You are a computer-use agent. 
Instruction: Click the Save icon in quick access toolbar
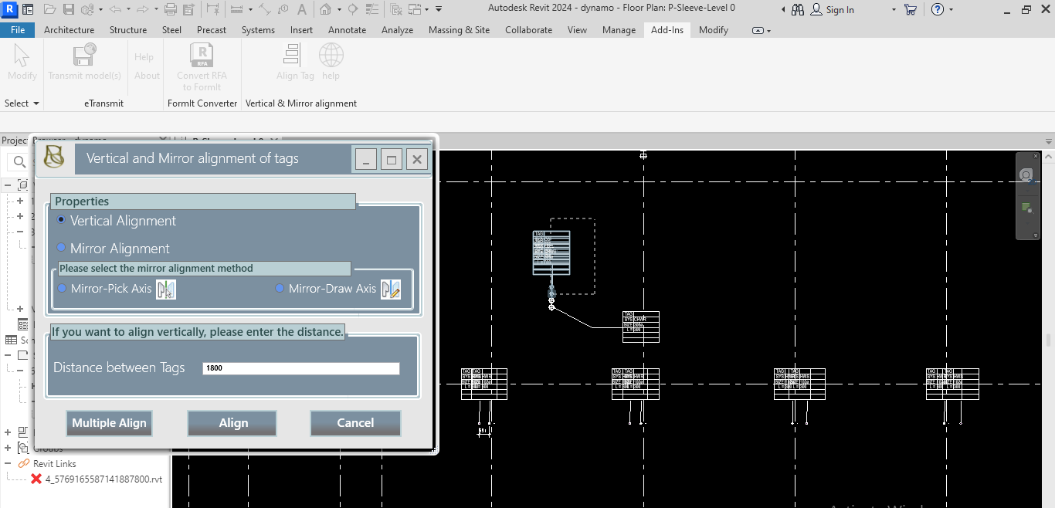[68, 10]
